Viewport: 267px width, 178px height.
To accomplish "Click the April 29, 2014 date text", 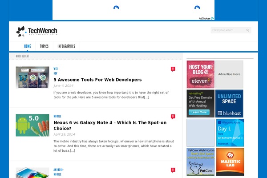I will pos(64,134).
